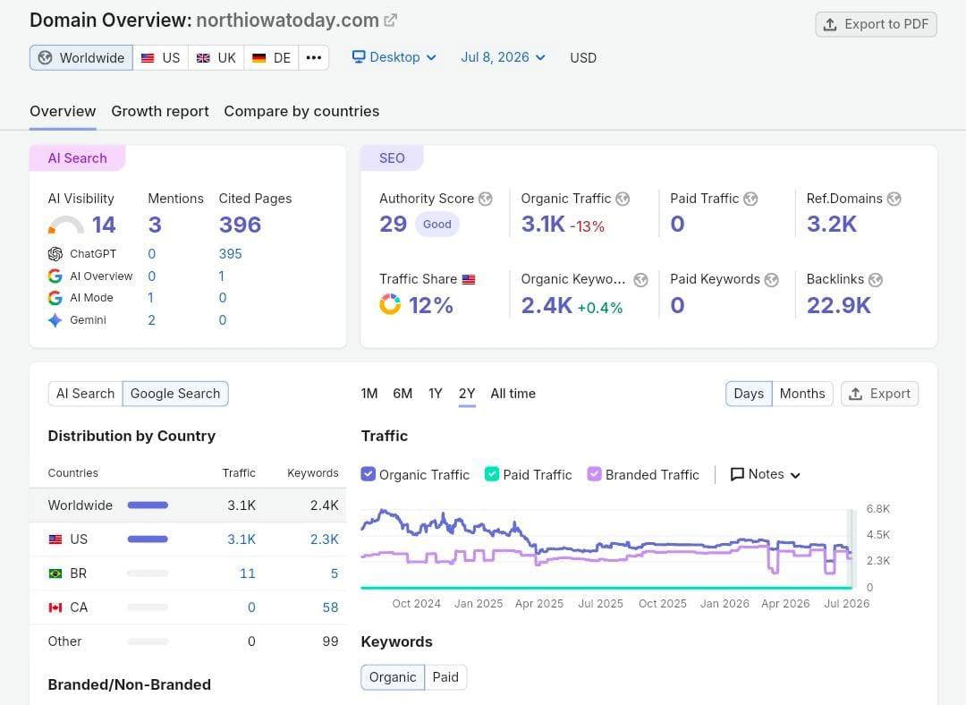Expand the Notes dropdown
966x705 pixels.
coord(766,474)
